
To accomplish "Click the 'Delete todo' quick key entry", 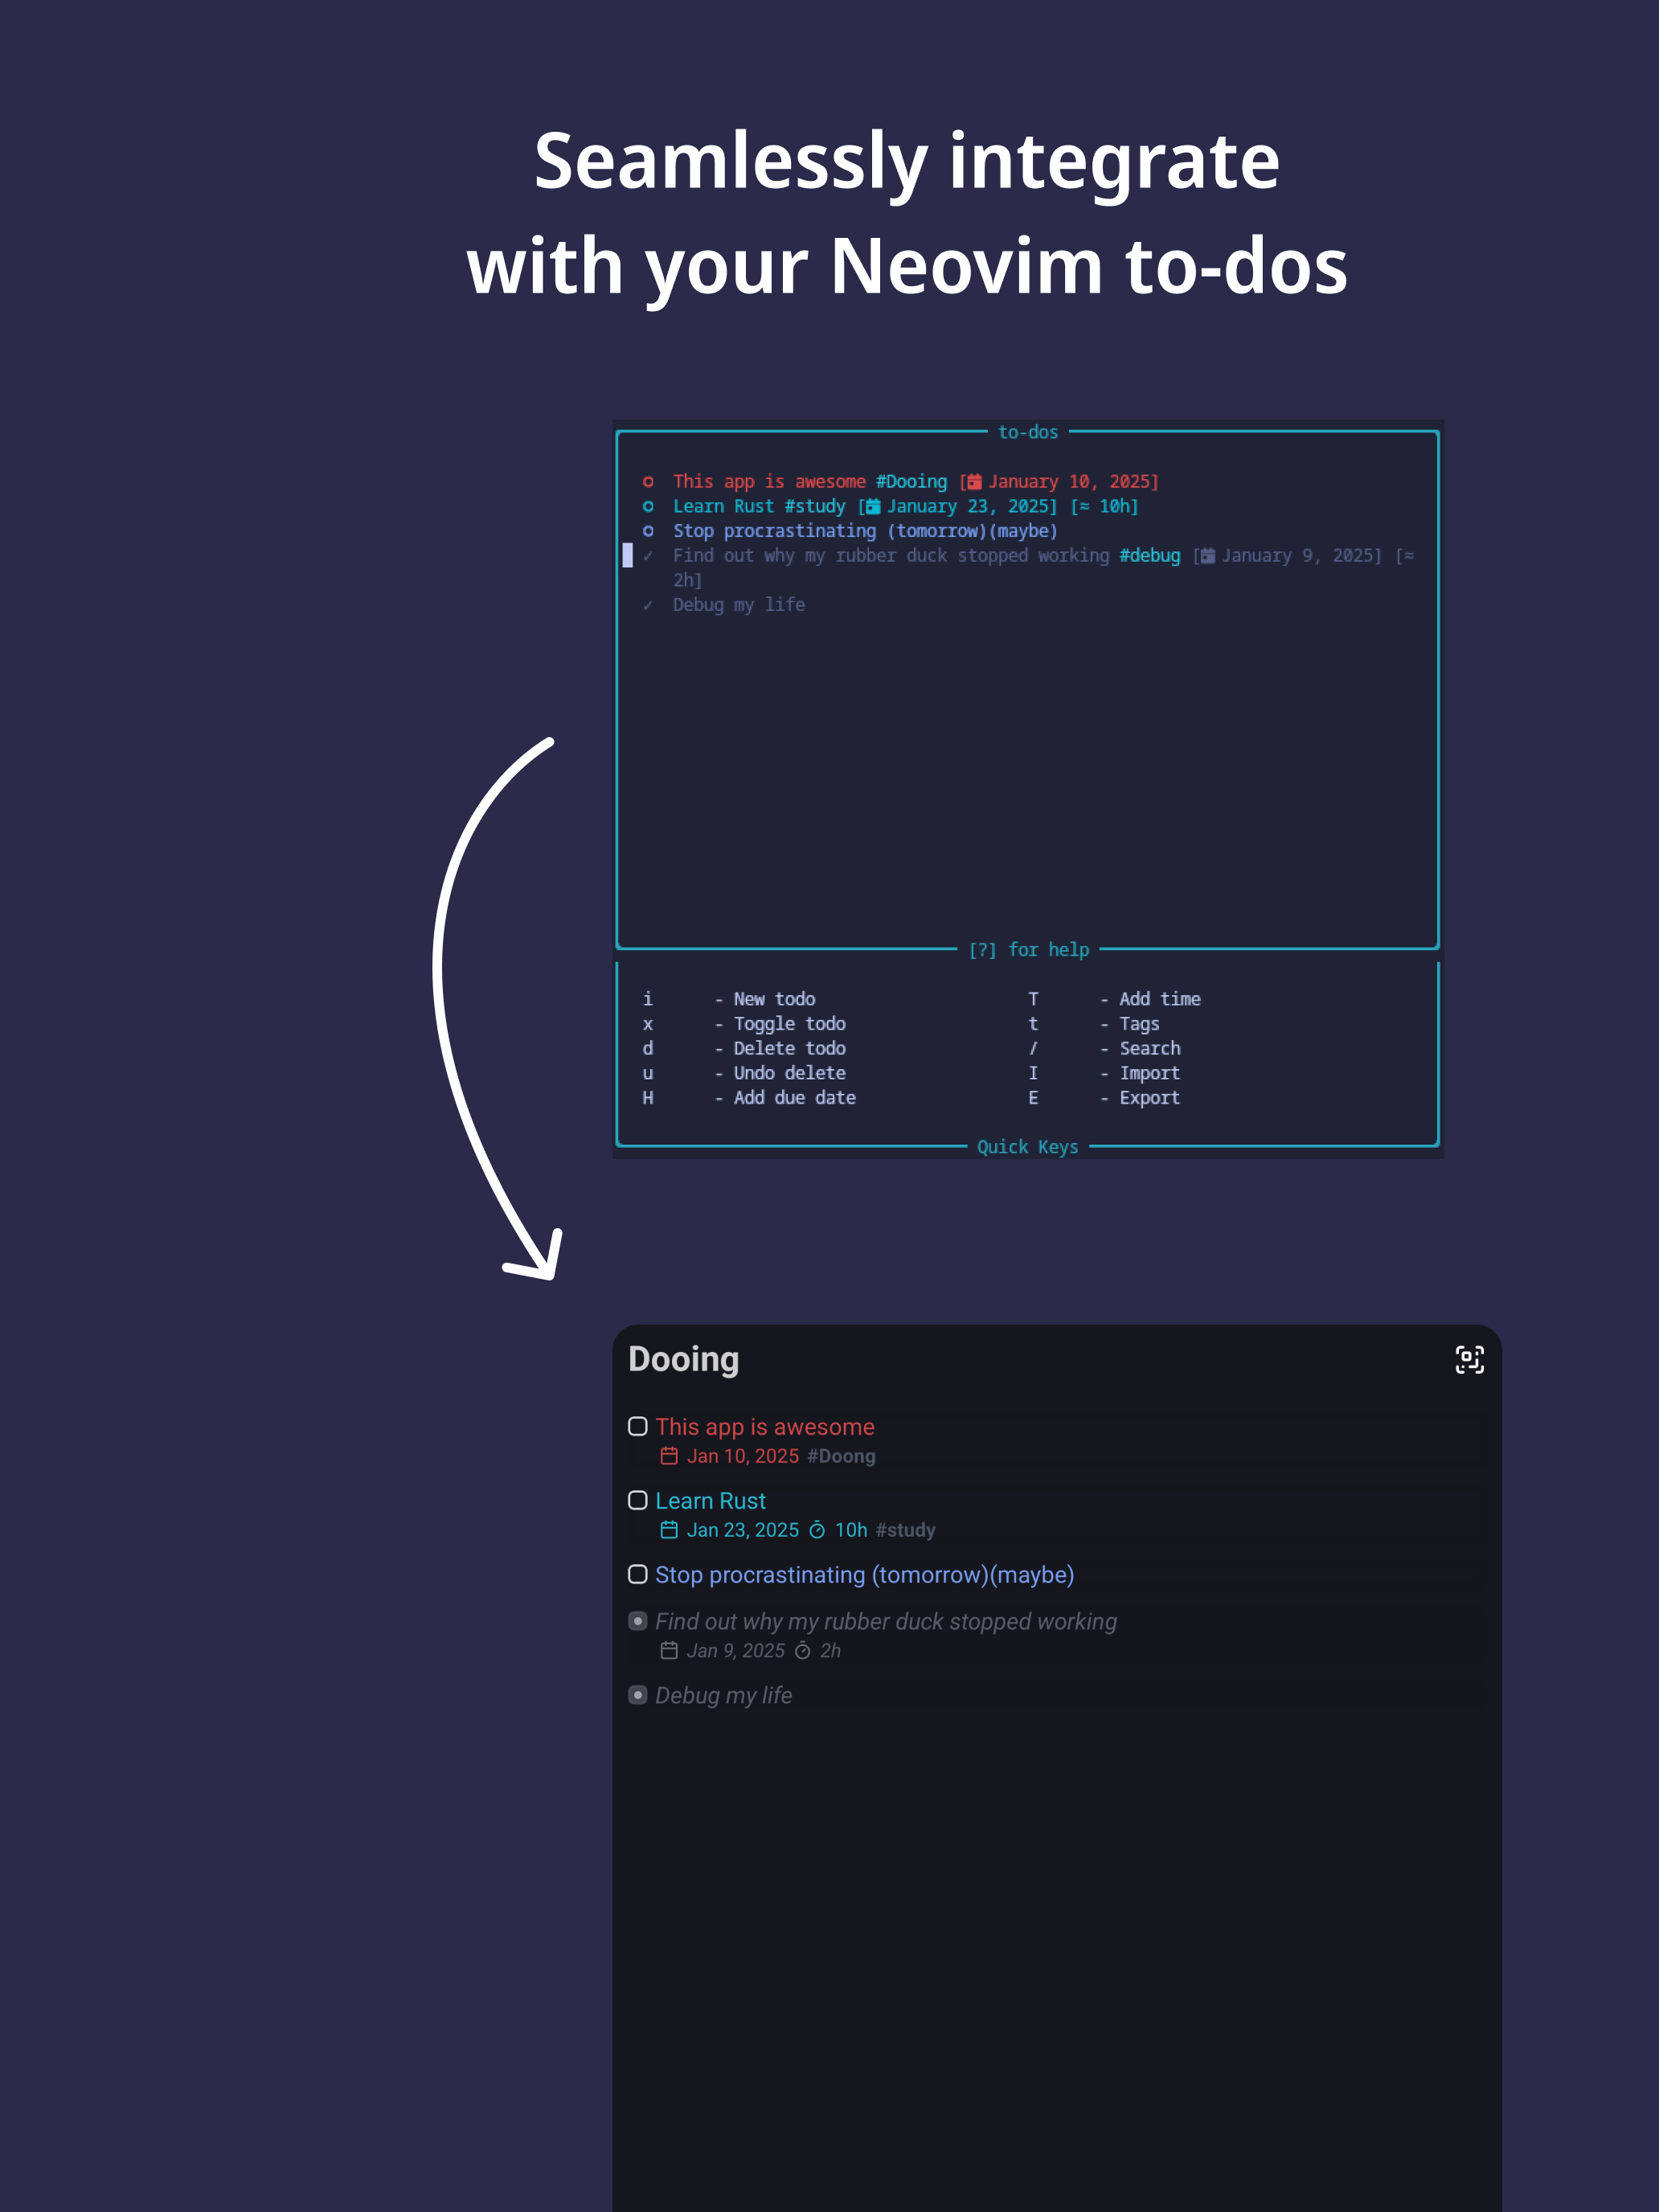I will 789,1048.
